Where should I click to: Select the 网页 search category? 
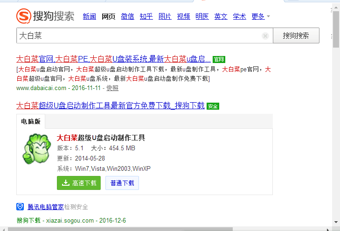[x=108, y=16]
